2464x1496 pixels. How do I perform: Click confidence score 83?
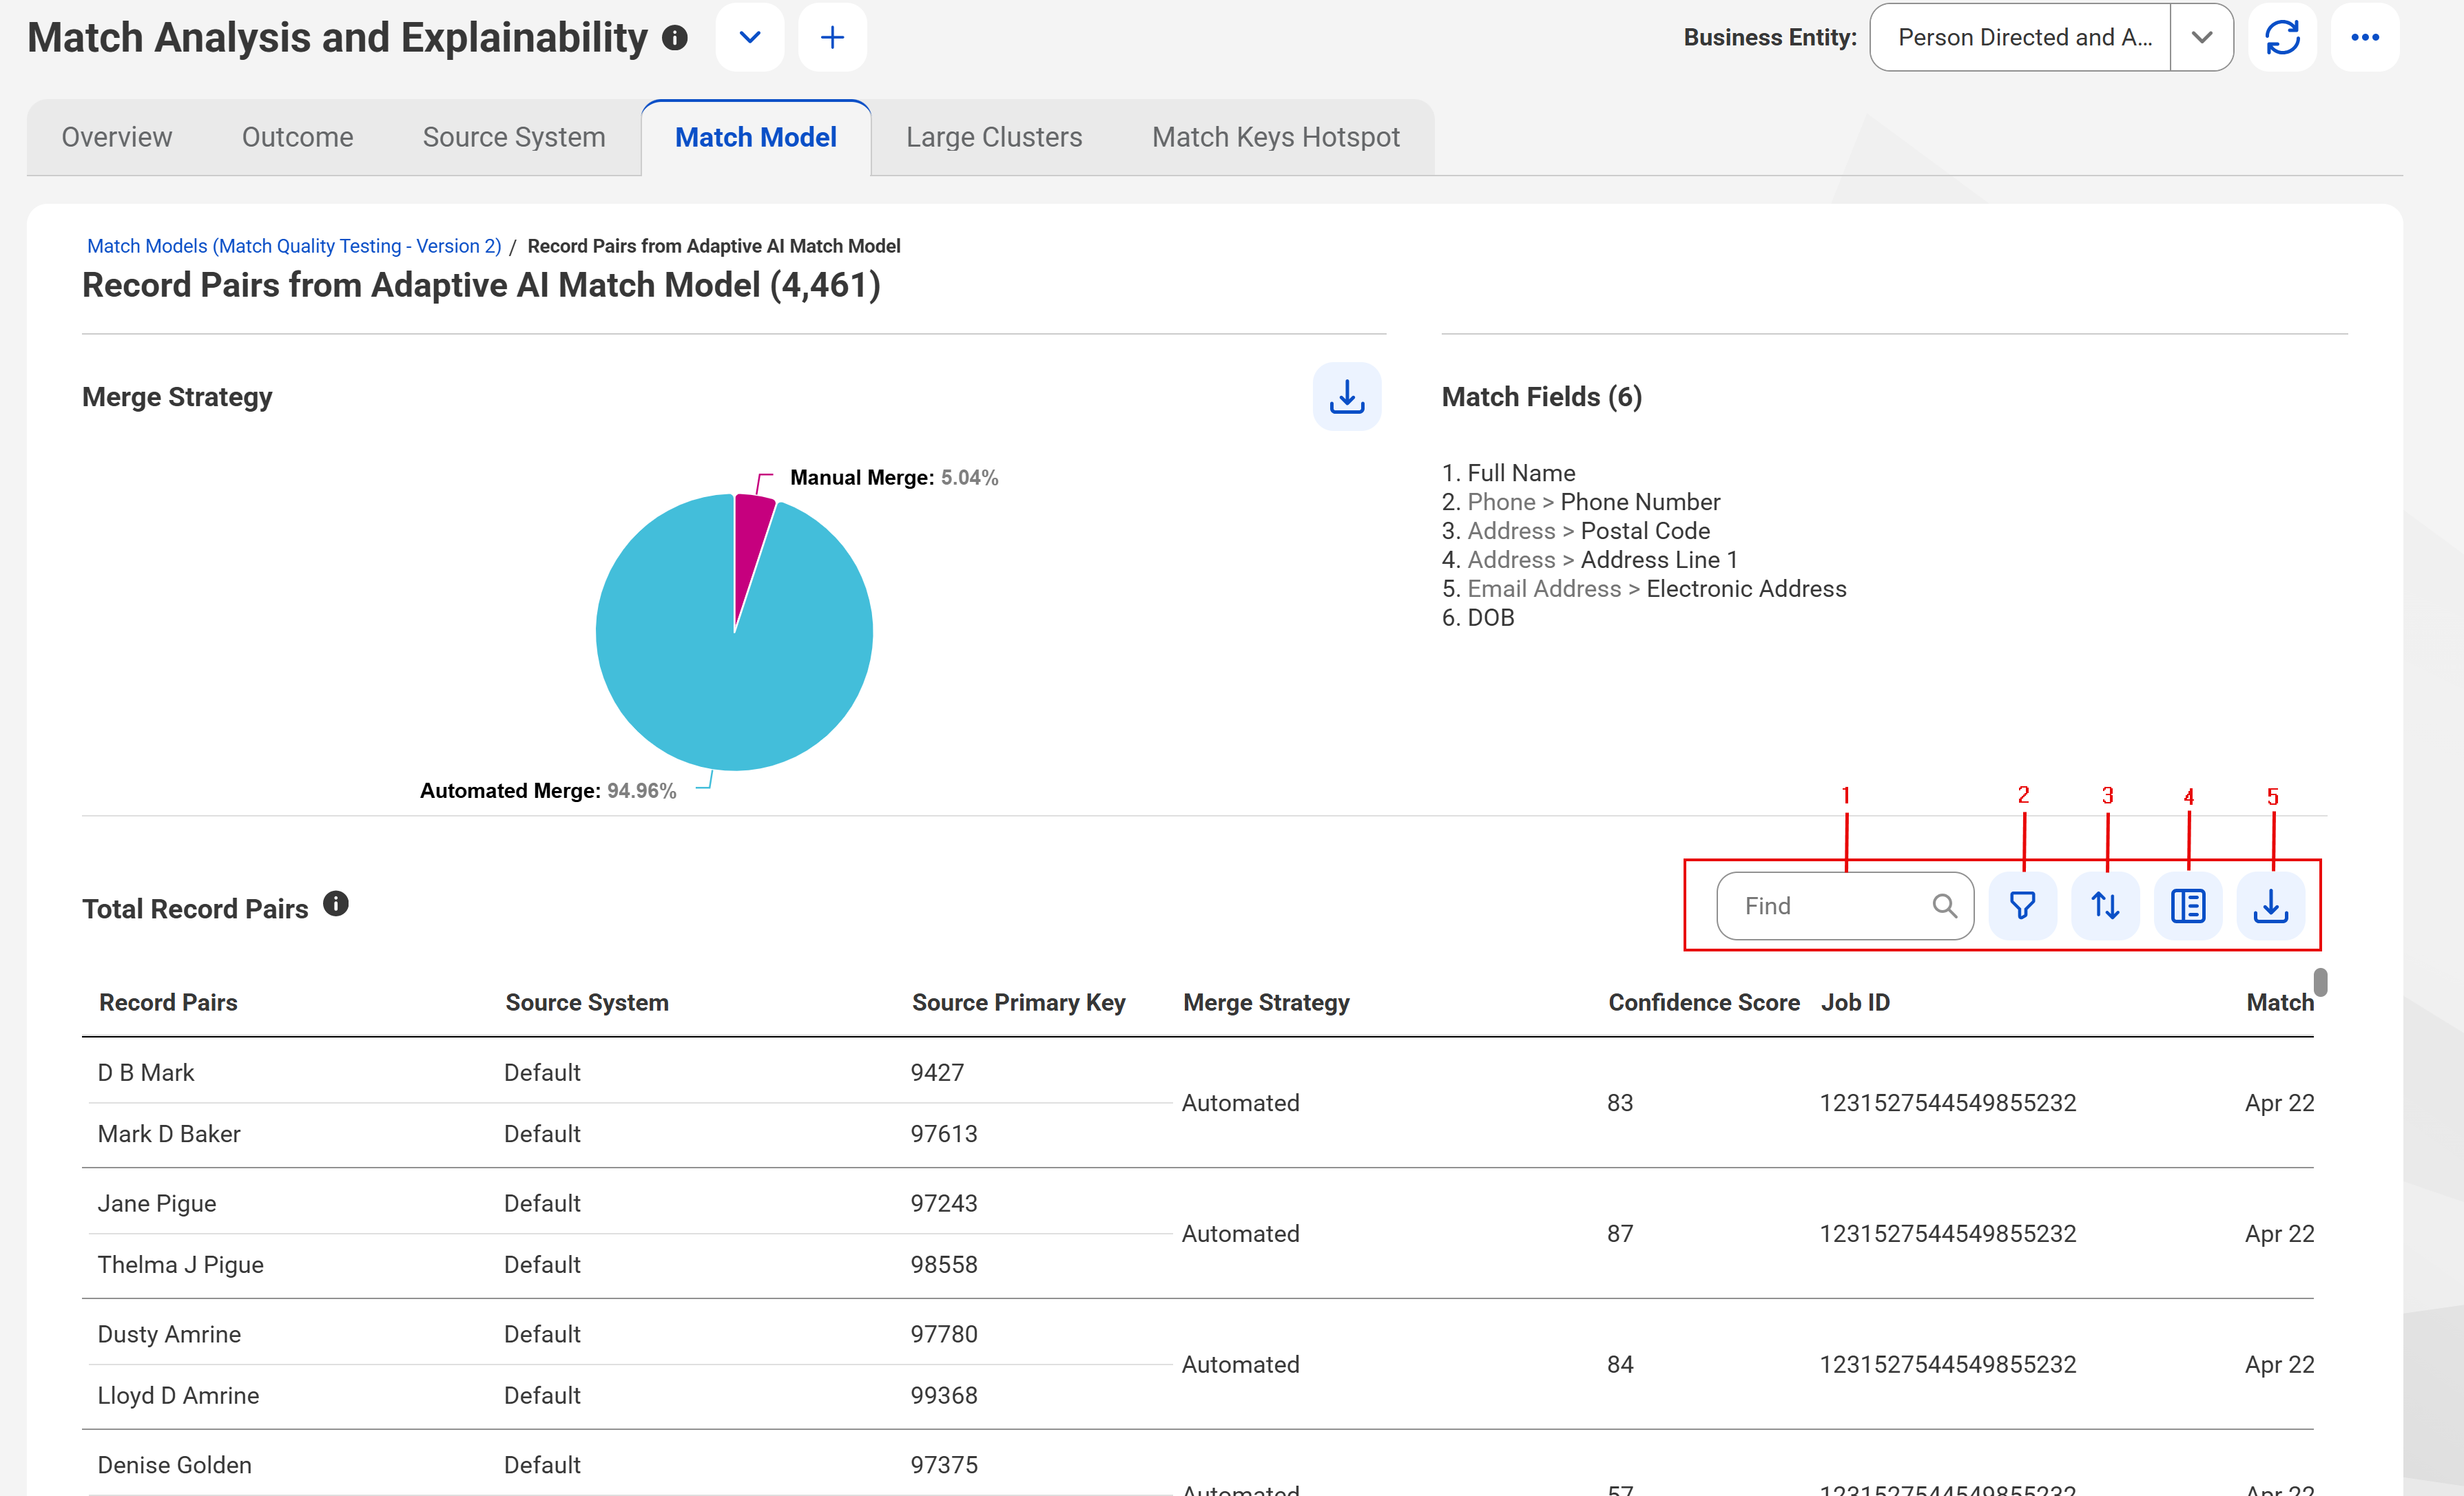[x=1620, y=1102]
